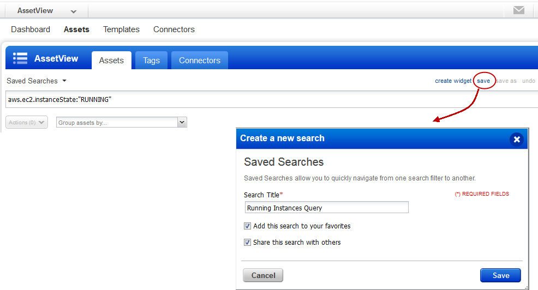Switch to the blue Connectors tab
Viewport: 538px width, 290px height.
pyautogui.click(x=200, y=61)
